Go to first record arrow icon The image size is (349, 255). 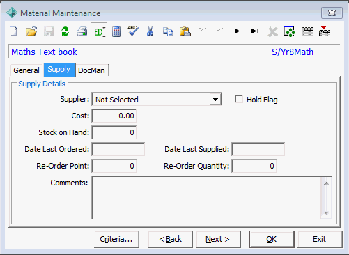(202, 31)
